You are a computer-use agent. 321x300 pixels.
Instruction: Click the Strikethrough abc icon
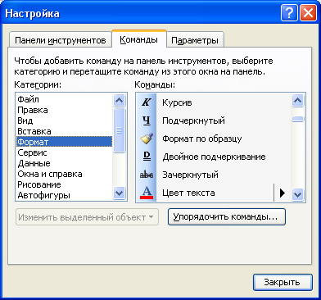tap(147, 175)
